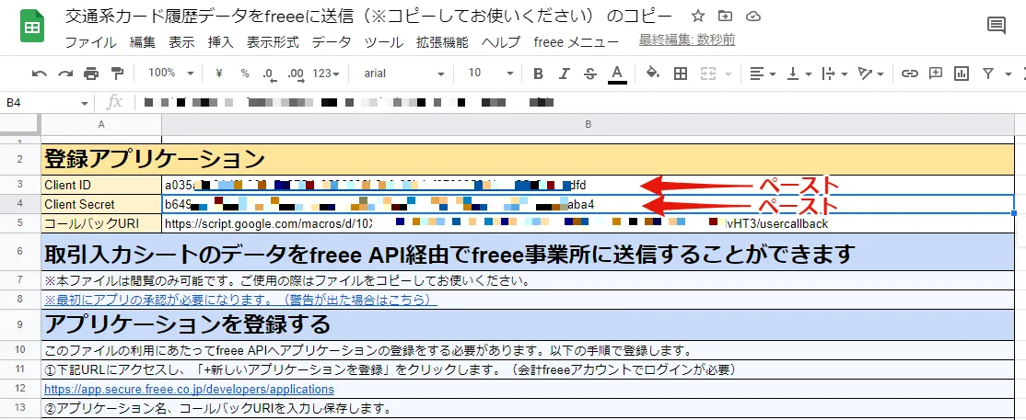Select the コールバックURI label cell
The height and width of the screenshot is (420, 1026).
click(x=100, y=223)
